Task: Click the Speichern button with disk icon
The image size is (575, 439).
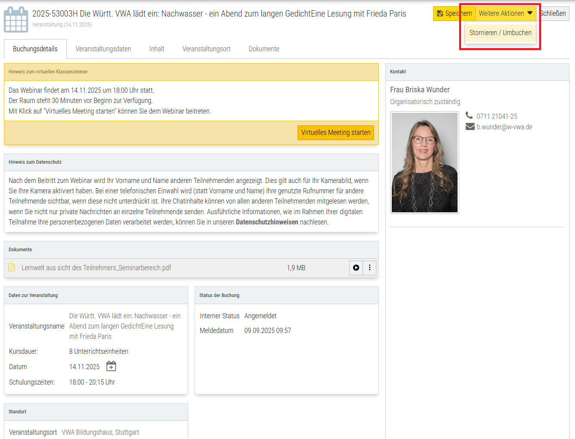Action: pos(454,13)
